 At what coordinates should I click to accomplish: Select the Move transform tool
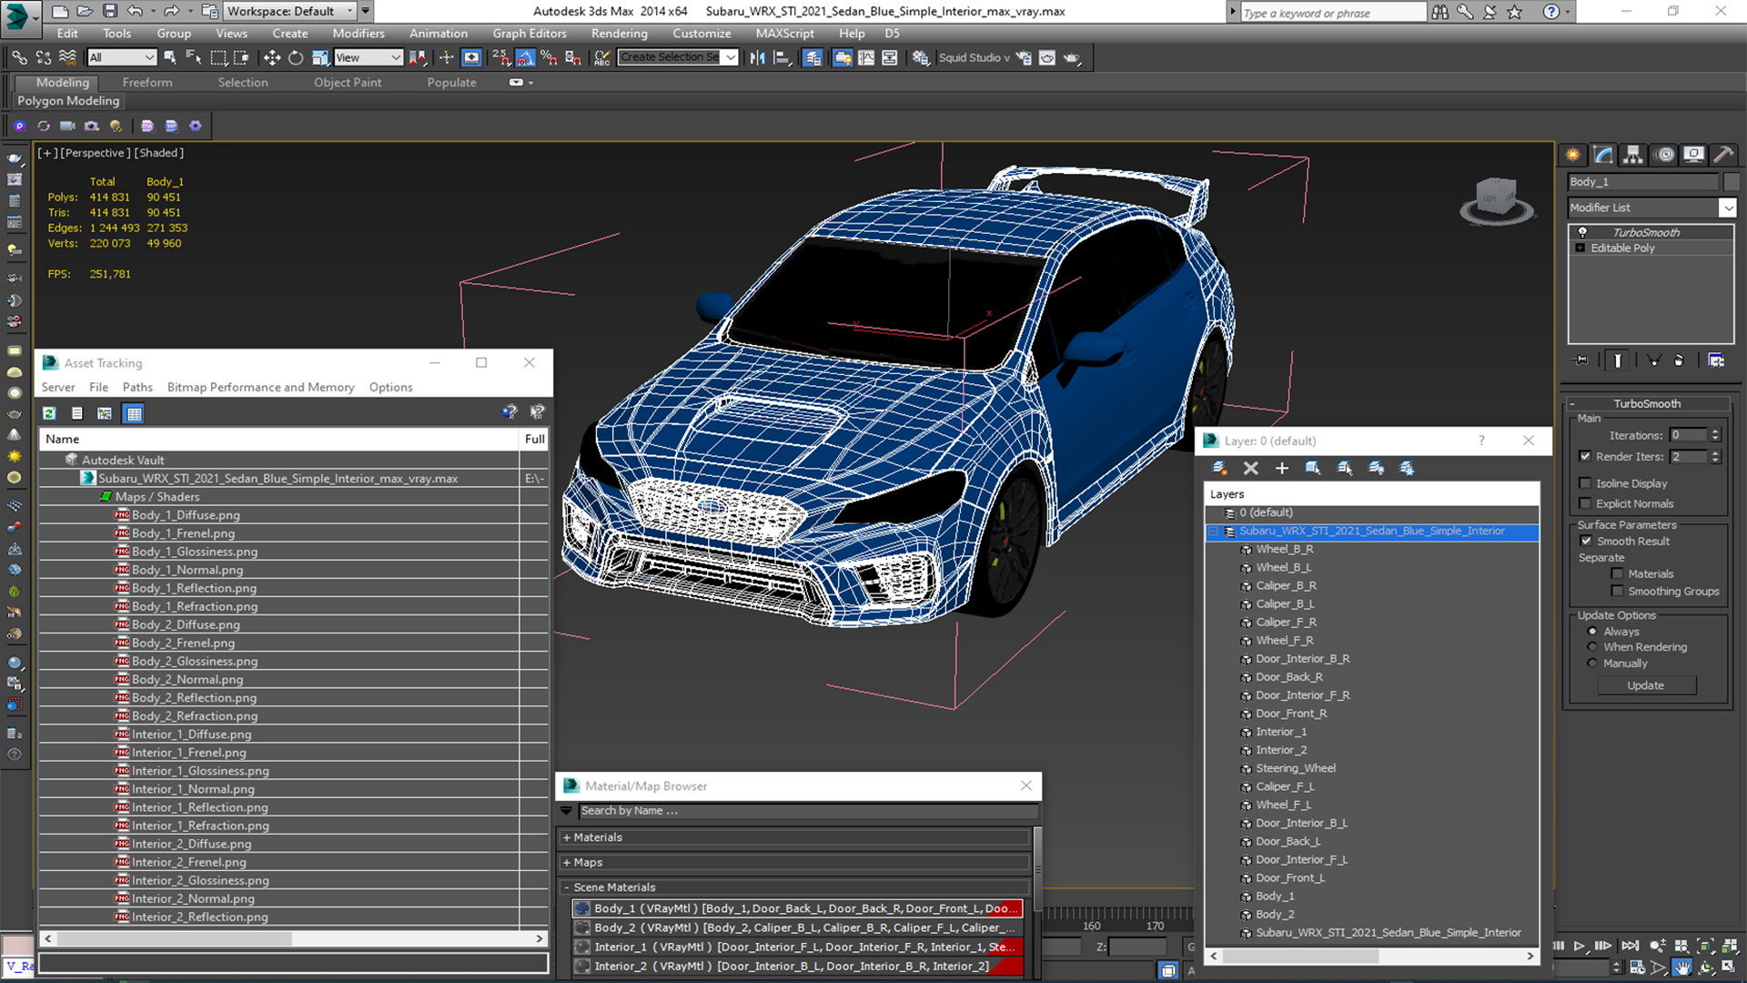[x=271, y=57]
